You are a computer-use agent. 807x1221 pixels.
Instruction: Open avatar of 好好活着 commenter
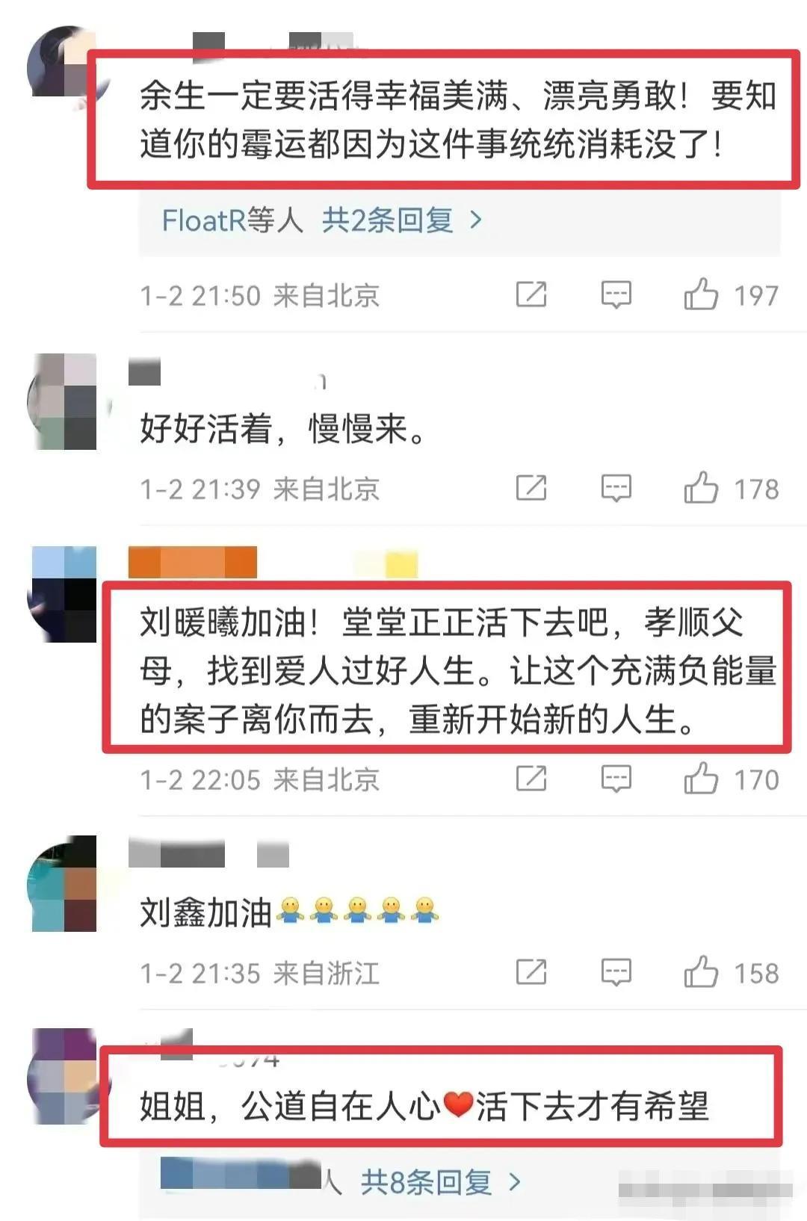coord(64,401)
